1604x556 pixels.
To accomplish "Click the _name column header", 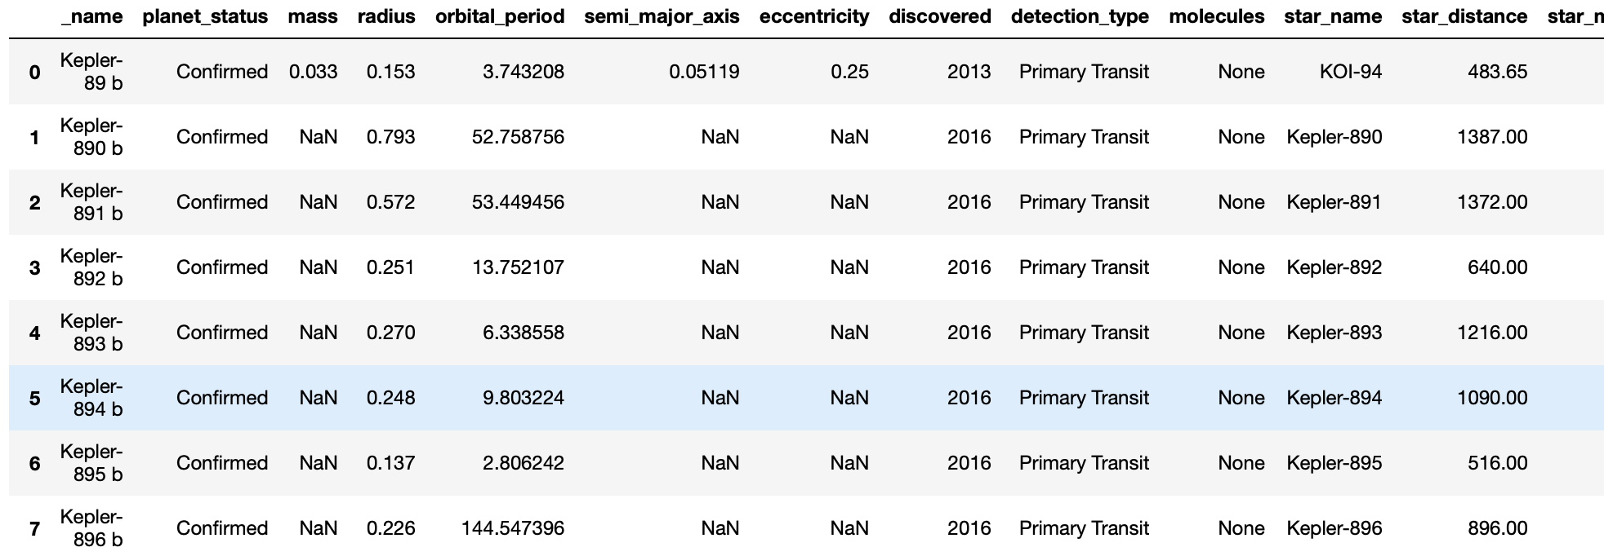I will 91,16.
